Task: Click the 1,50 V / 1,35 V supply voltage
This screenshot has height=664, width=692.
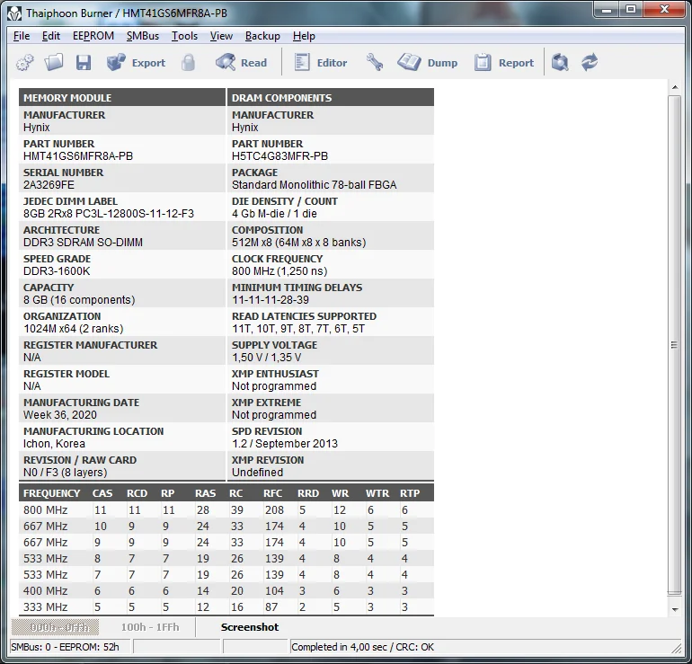Action: point(267,358)
